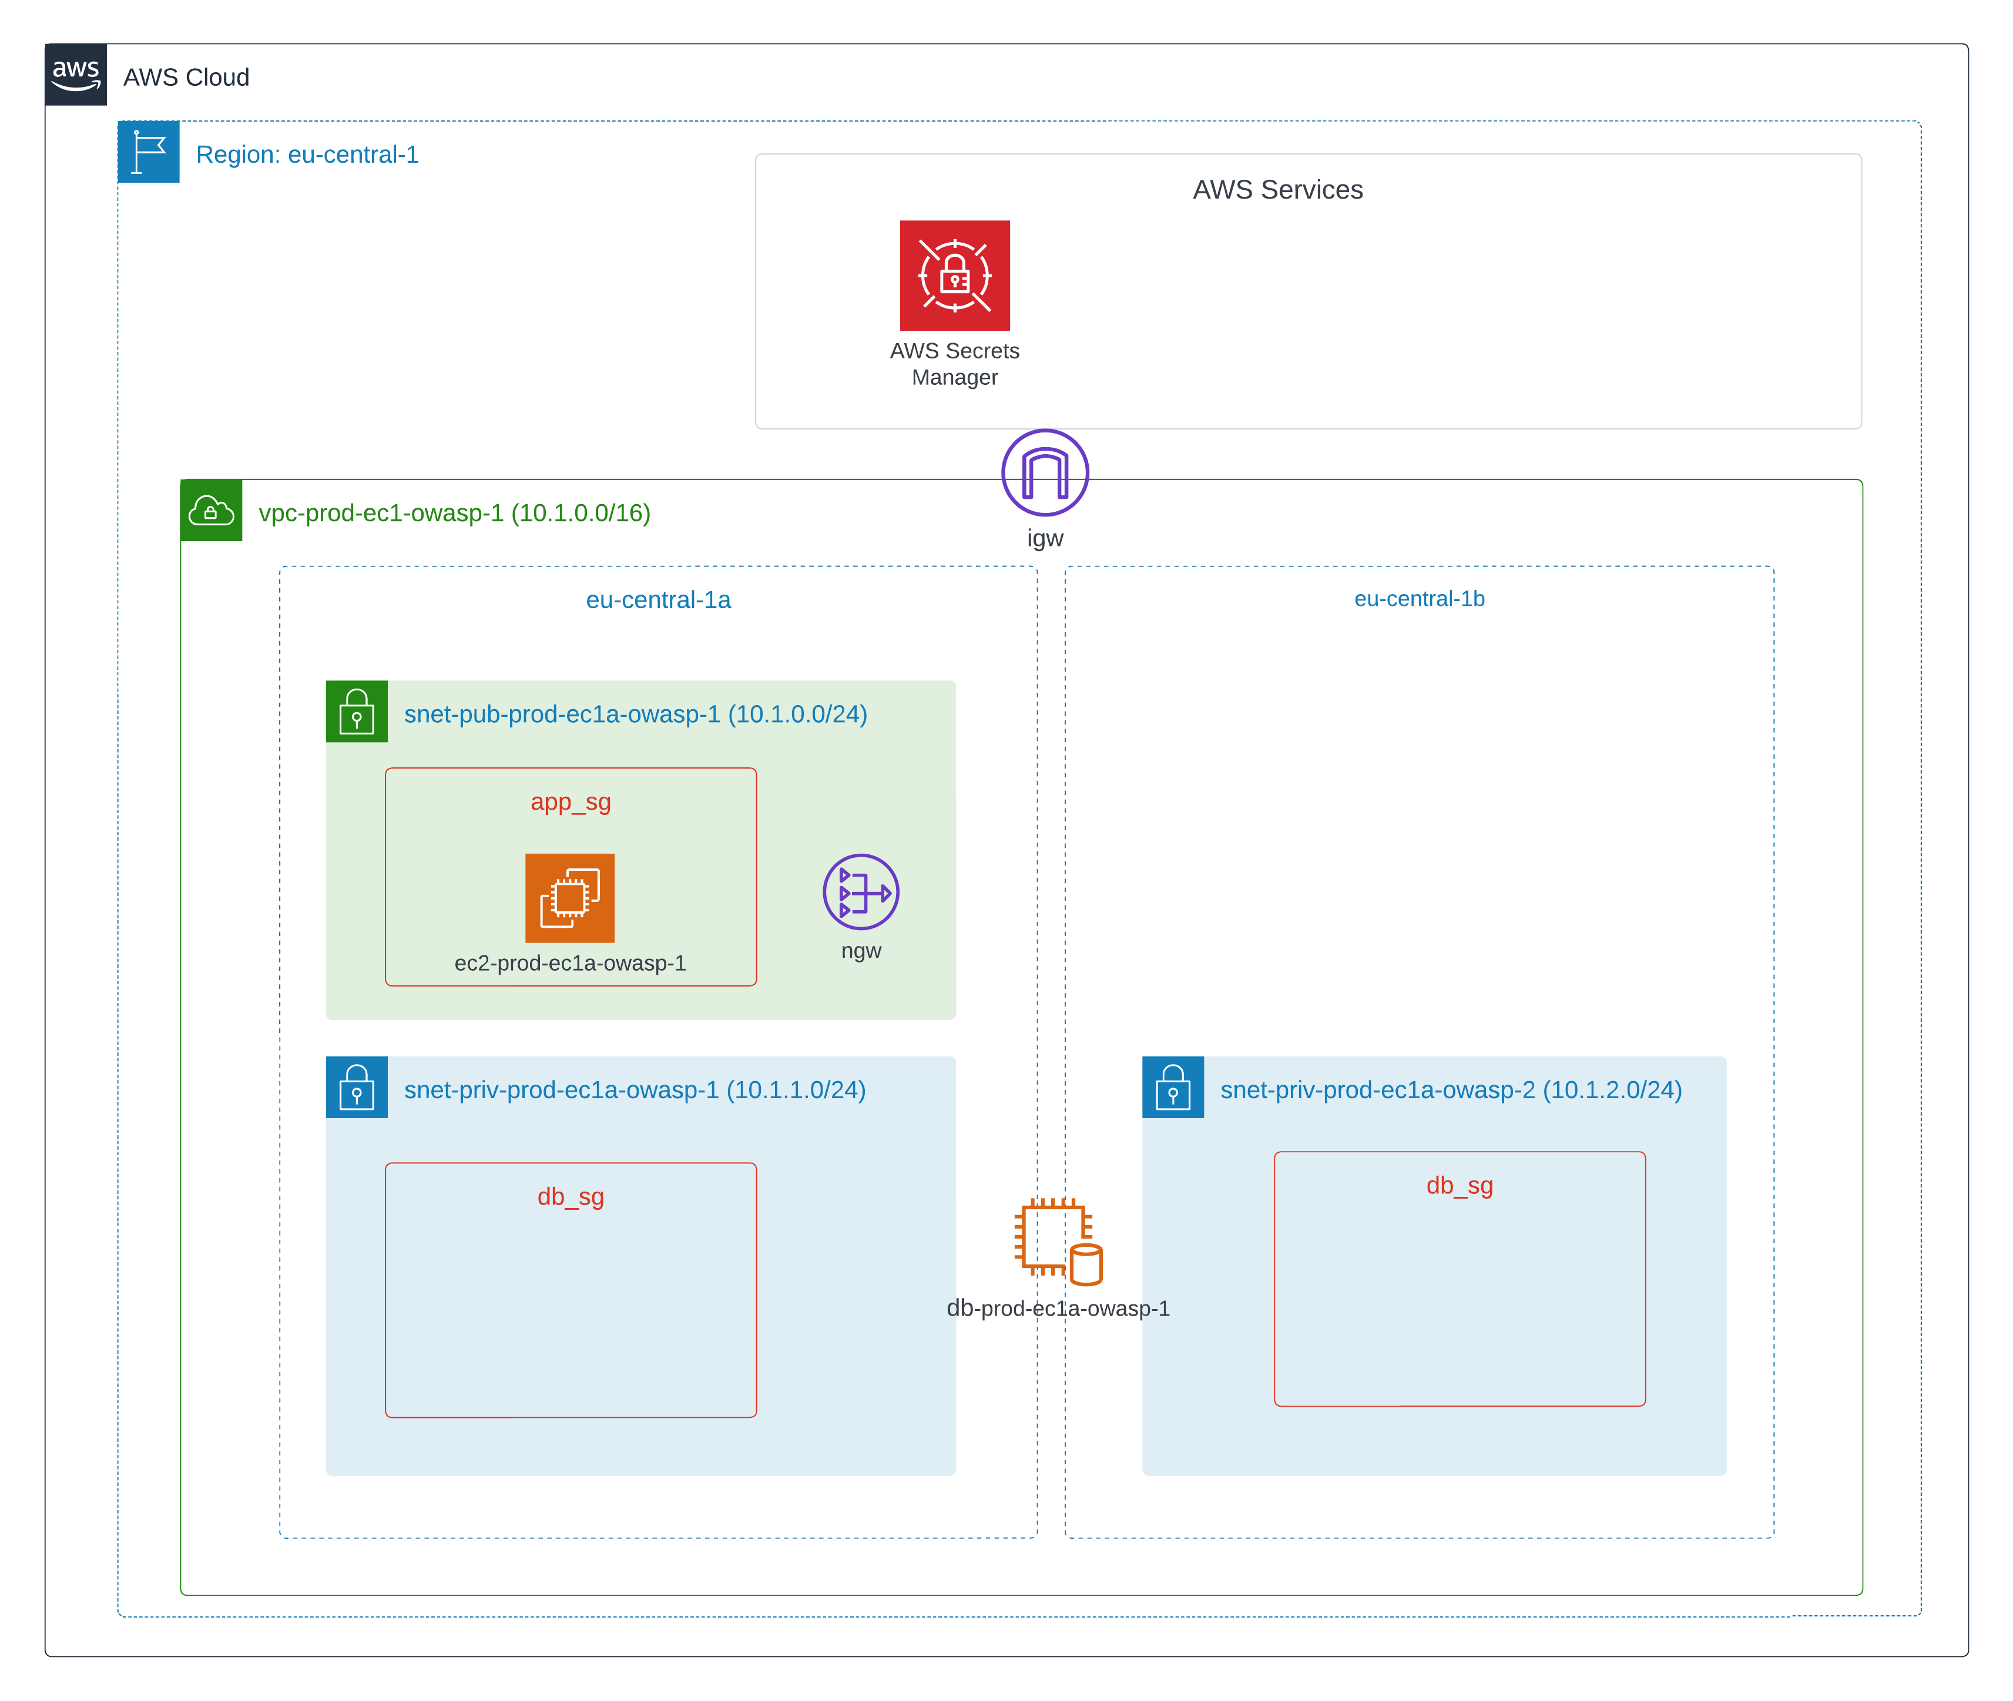The image size is (2013, 1701).
Task: Click the db-prod-ec1a-owasp-1 database icon
Action: [x=1058, y=1241]
